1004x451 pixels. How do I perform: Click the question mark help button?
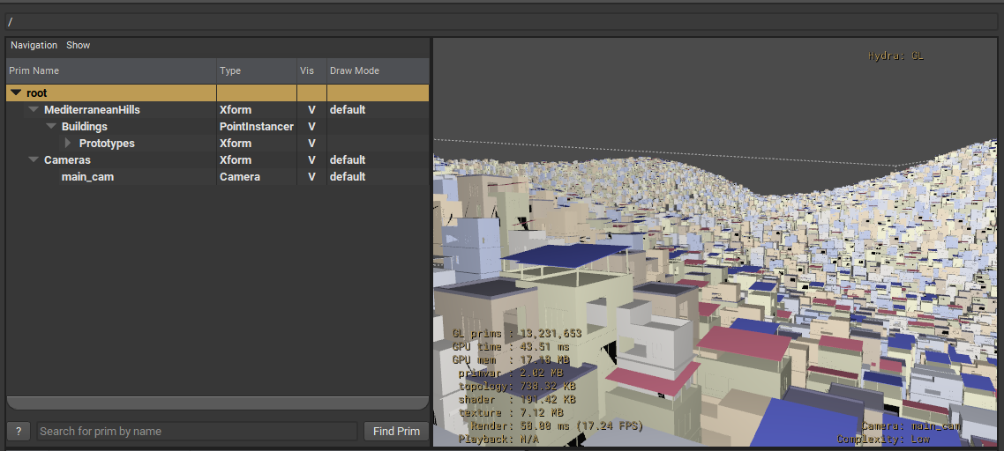19,431
